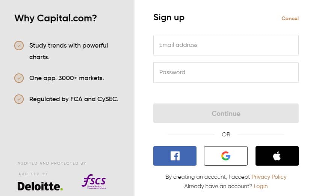Click the 'Study trends with powerful charts' text

point(68,51)
